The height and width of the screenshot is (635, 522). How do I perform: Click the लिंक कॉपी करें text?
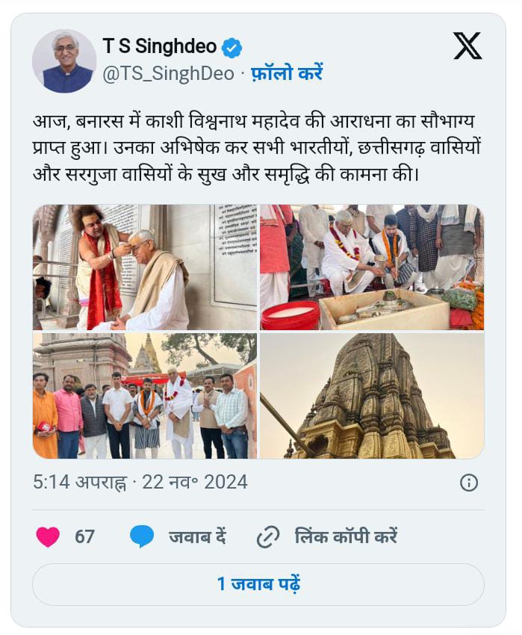(346, 536)
